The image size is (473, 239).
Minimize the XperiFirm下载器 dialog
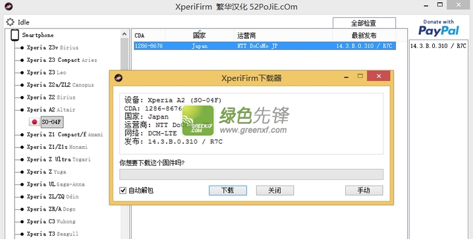[x=347, y=77]
